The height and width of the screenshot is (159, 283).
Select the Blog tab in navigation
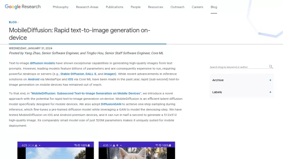pos(214,7)
